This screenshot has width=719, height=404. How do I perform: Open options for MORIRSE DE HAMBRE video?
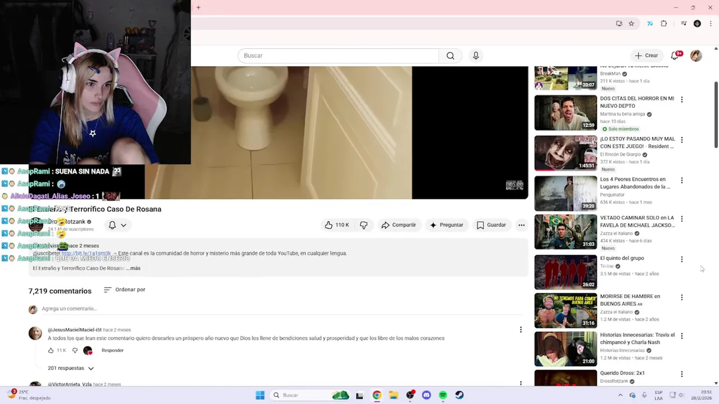point(682,297)
